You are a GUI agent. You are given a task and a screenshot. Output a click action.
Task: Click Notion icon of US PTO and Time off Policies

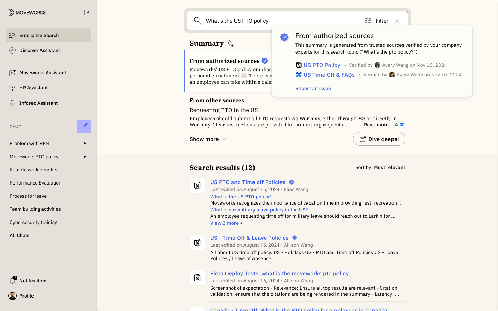coord(197,185)
